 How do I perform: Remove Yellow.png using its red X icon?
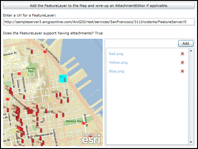click(182, 62)
